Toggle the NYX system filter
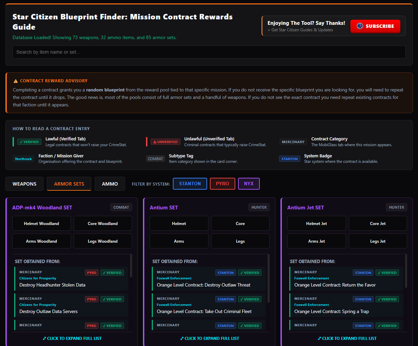 [x=249, y=184]
